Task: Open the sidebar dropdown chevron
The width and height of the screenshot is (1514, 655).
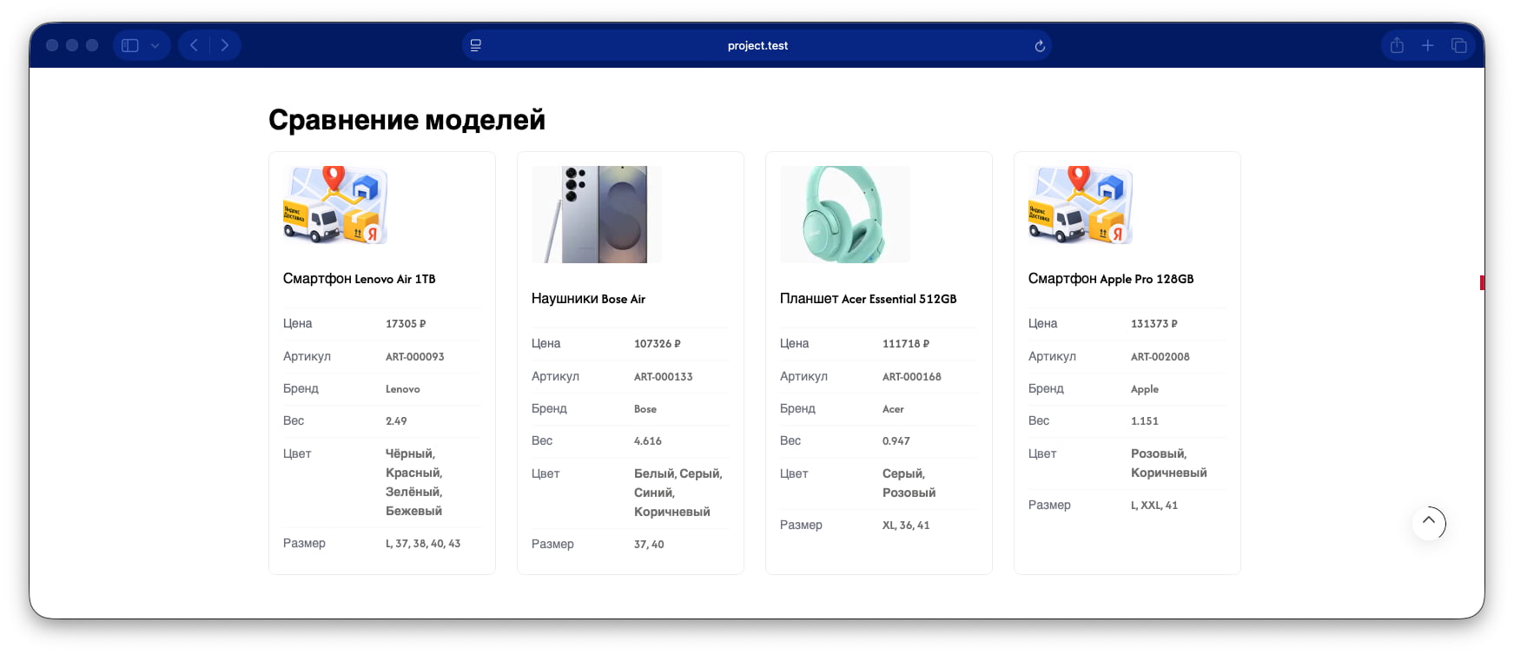Action: (x=155, y=45)
